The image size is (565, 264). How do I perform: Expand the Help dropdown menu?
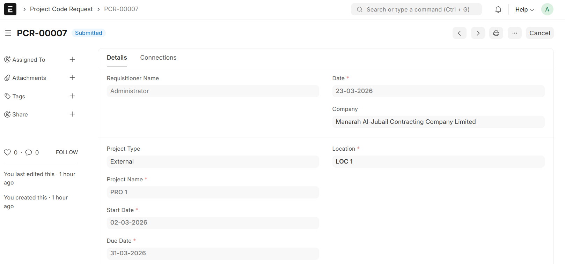(x=524, y=9)
